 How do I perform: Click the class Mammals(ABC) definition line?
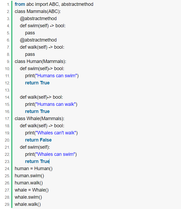coord(38,11)
